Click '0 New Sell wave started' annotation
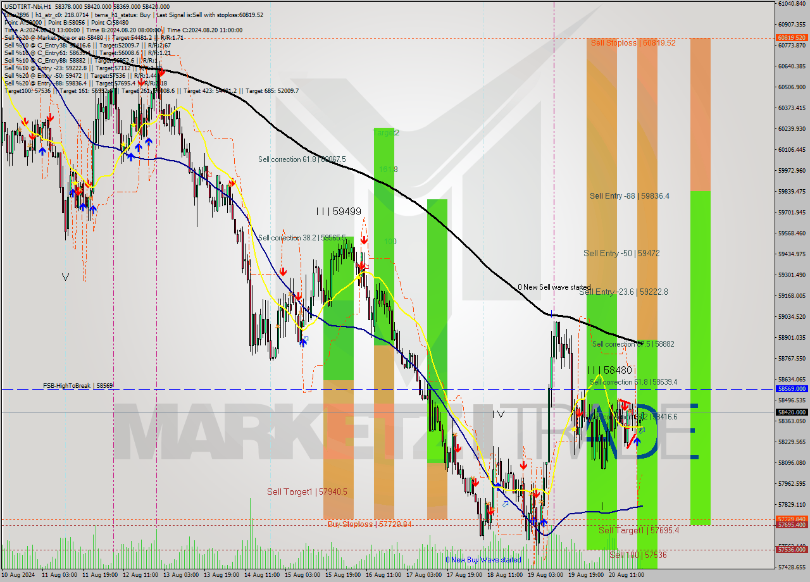This screenshot has height=582, width=810. (554, 287)
